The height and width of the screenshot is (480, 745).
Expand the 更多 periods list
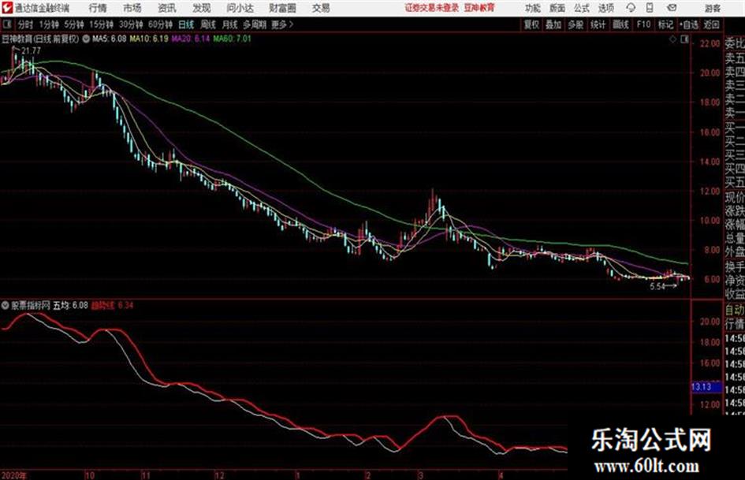tap(282, 24)
